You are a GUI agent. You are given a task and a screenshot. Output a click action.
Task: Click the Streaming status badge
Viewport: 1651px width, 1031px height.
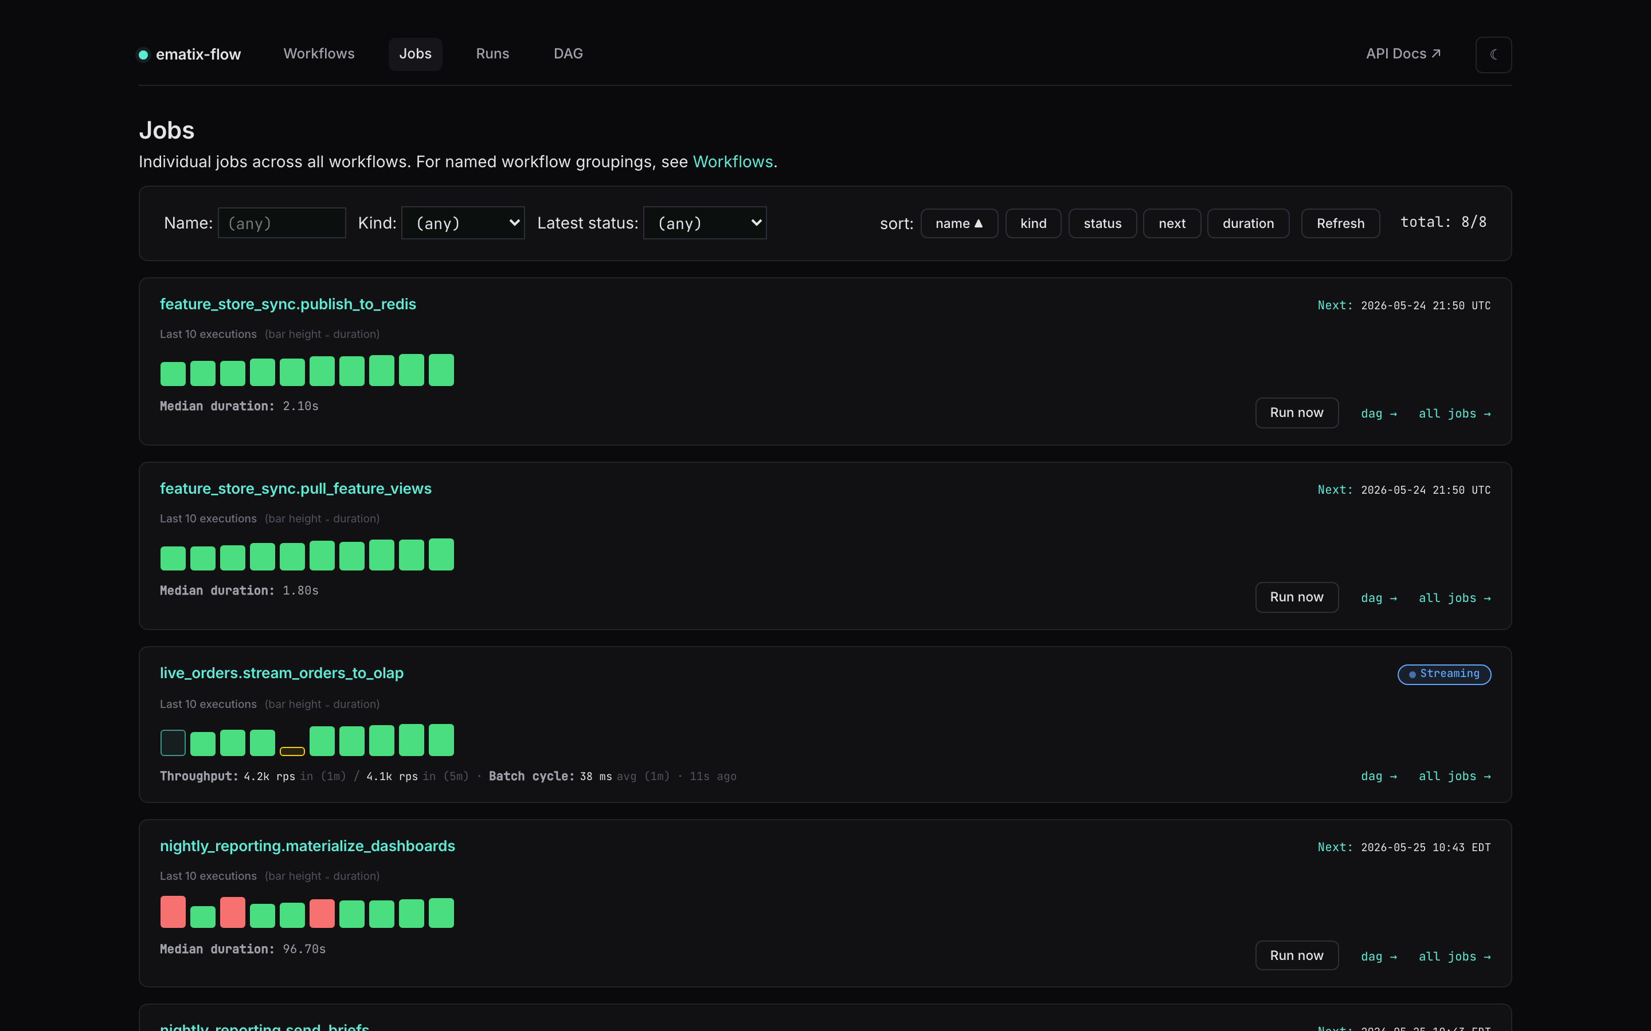[x=1443, y=674]
